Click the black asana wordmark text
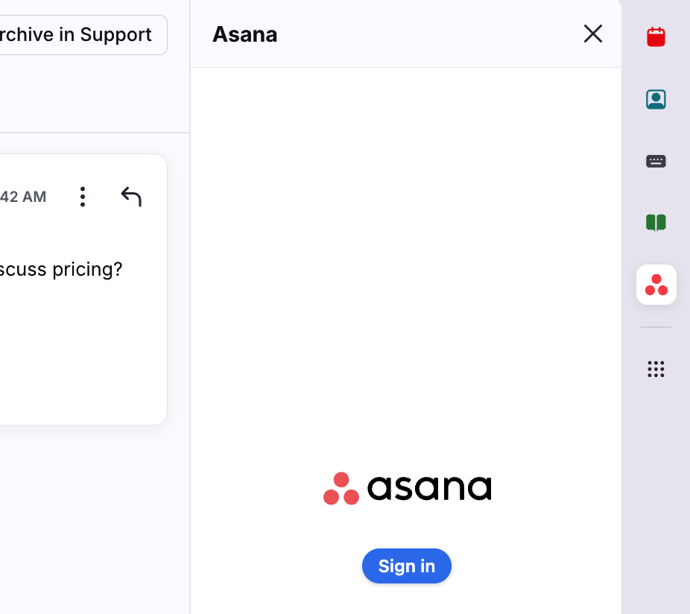This screenshot has width=690, height=614. click(429, 489)
